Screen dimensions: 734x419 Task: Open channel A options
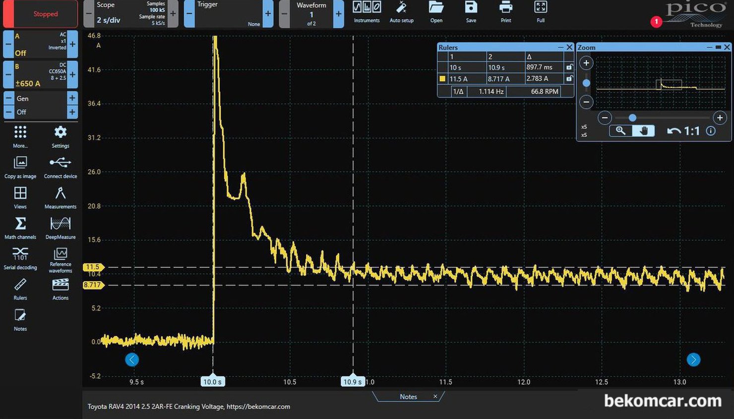pyautogui.click(x=40, y=44)
